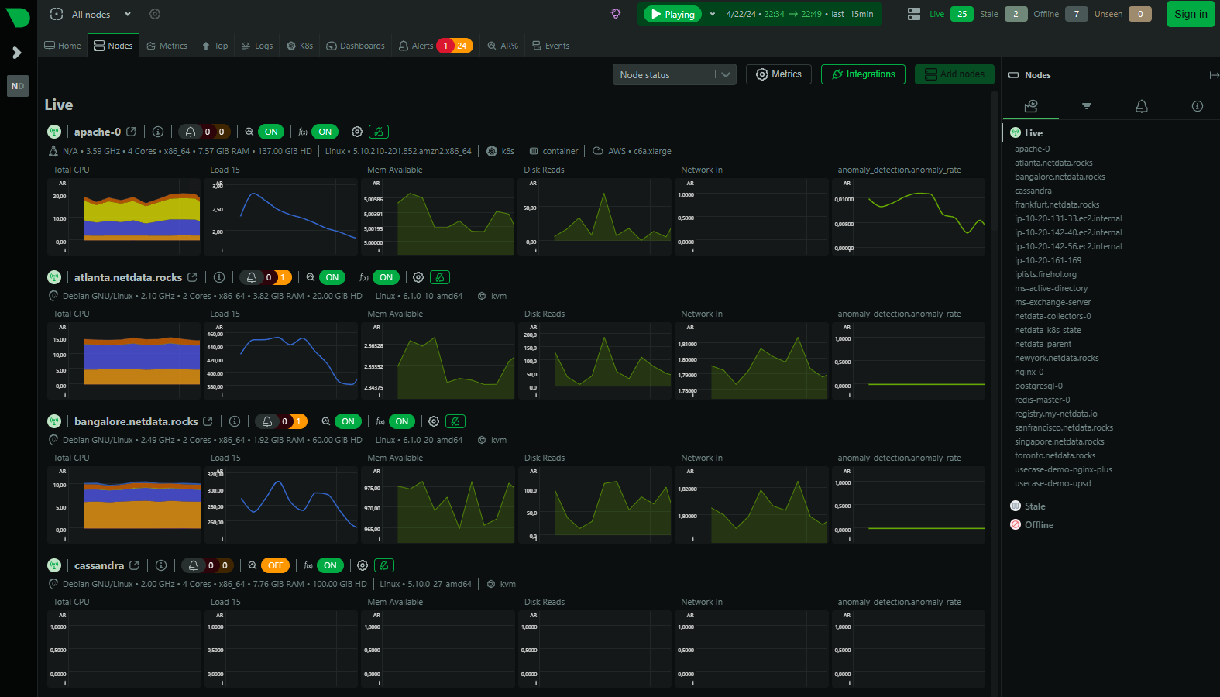Open atlanta.netdata.rocks external link icon
This screenshot has height=697, width=1220.
pos(192,277)
